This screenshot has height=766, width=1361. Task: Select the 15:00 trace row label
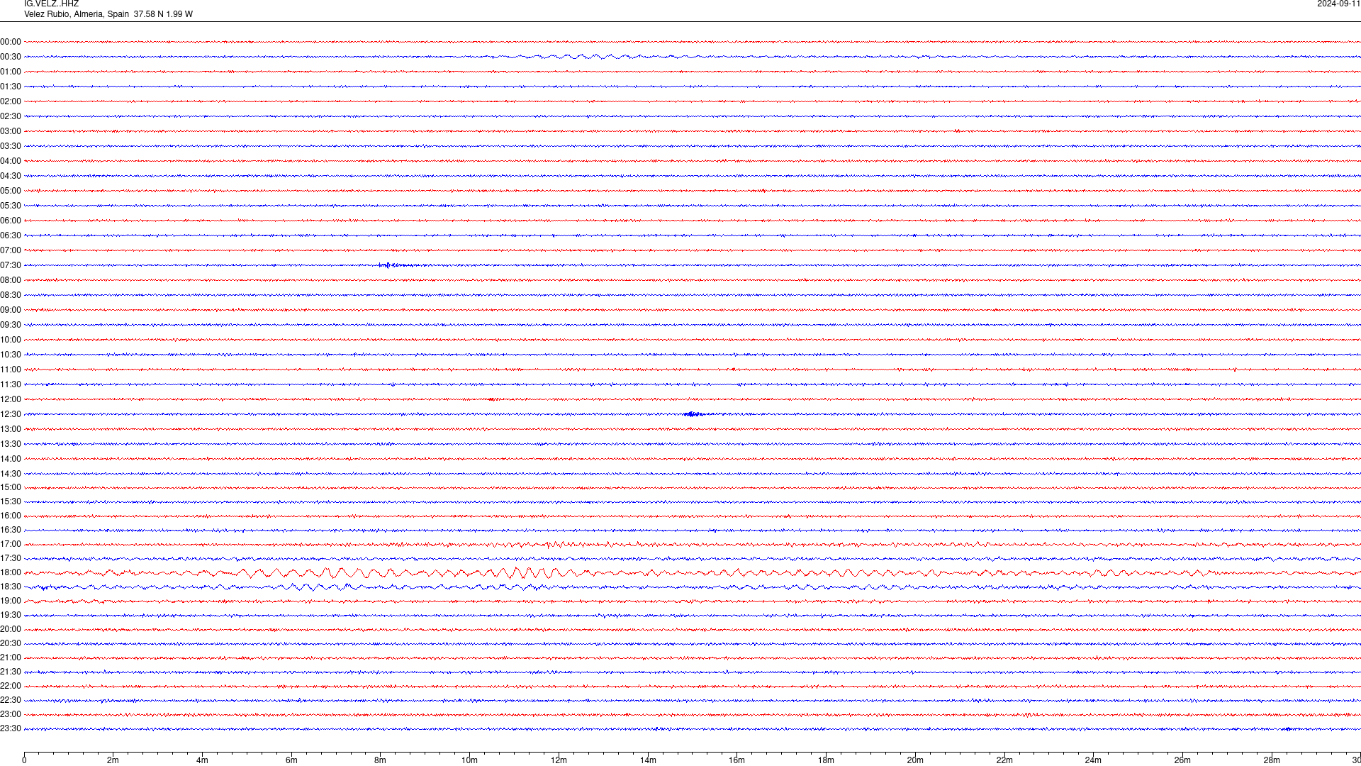coord(11,487)
